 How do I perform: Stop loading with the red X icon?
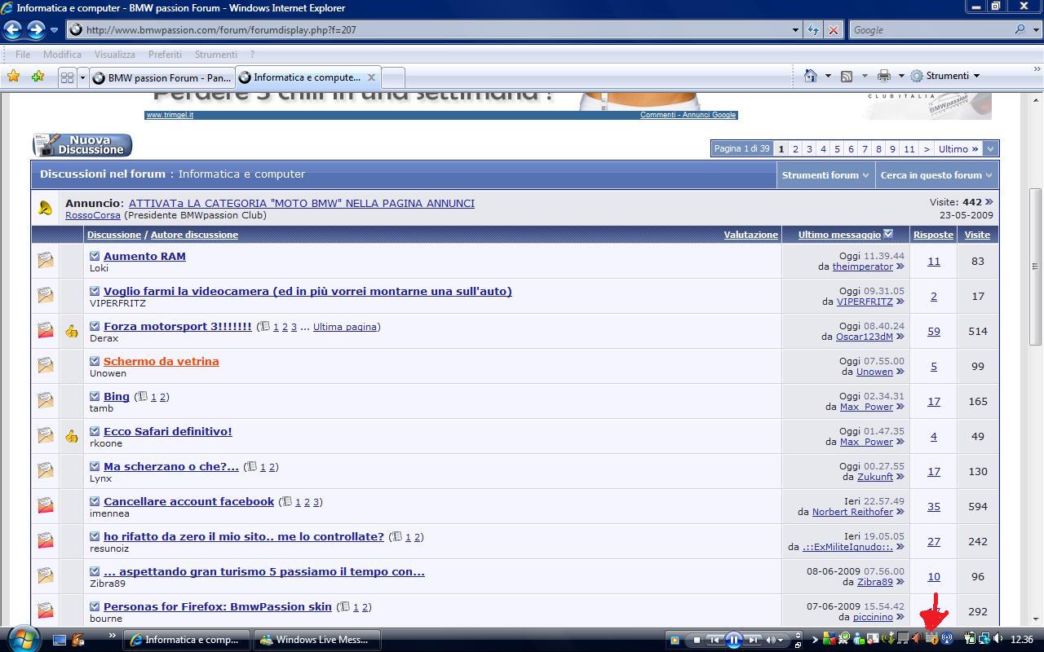click(x=833, y=30)
